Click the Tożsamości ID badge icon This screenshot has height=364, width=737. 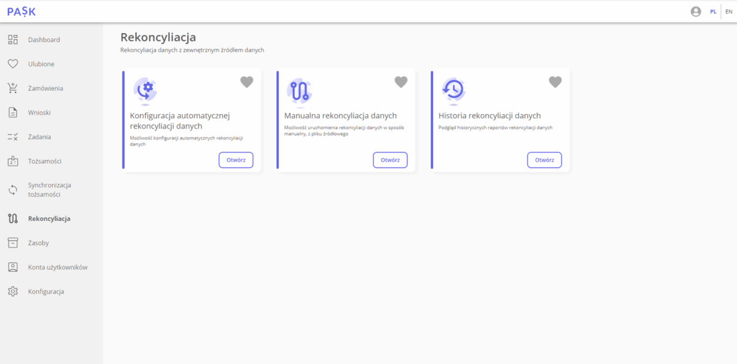tap(13, 161)
